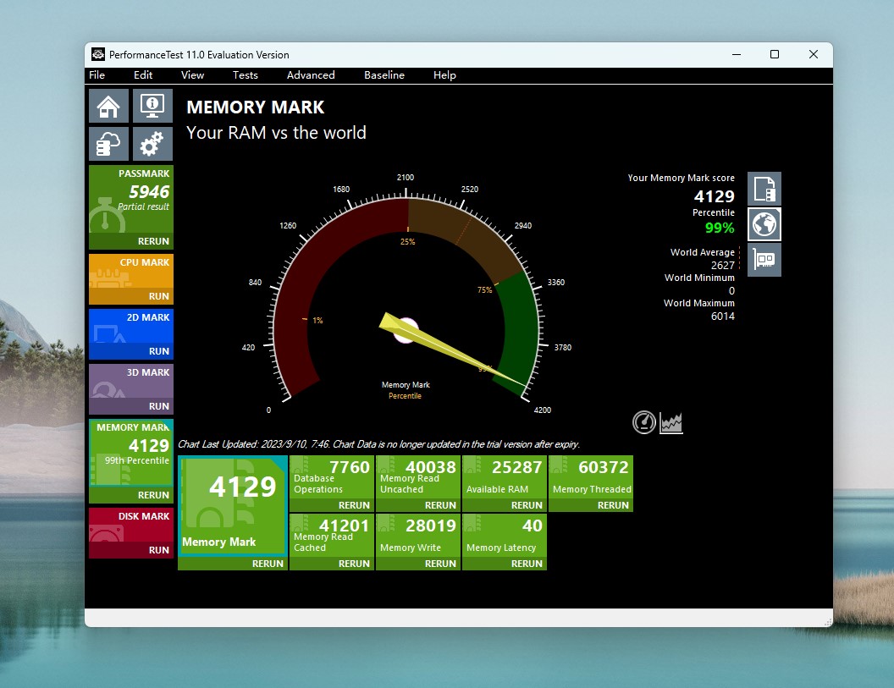Click the 75% percentile marker on gauge
Screen dimensions: 894x688
click(484, 289)
